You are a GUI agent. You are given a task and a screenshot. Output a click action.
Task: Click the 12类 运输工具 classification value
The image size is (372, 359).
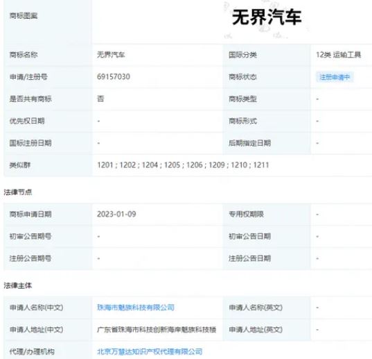click(x=338, y=55)
